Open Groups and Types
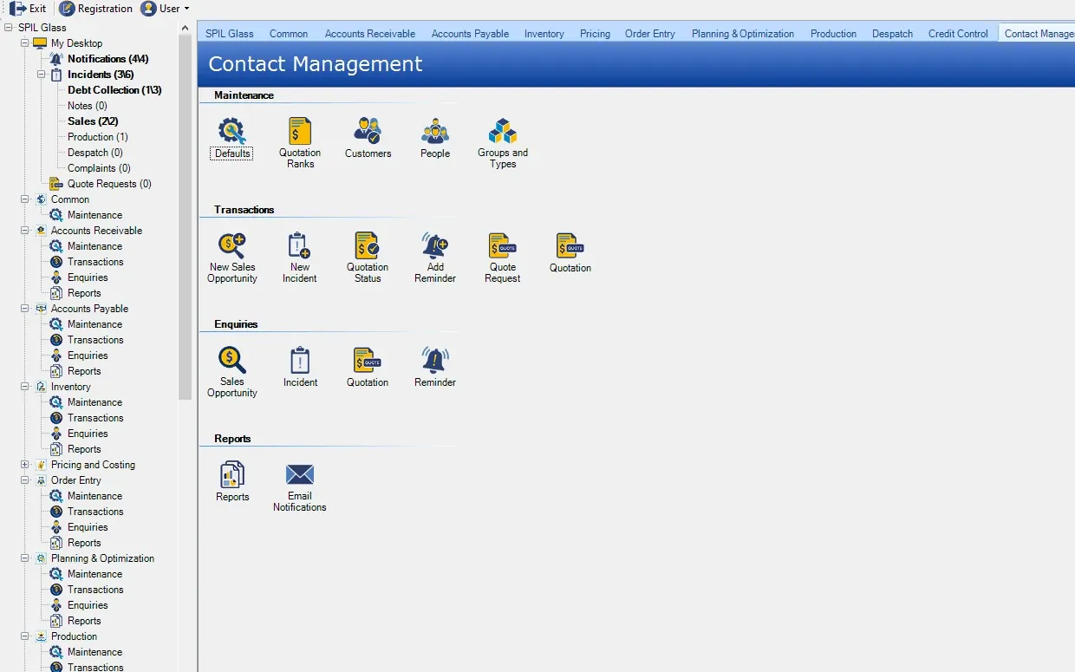 pyautogui.click(x=503, y=143)
